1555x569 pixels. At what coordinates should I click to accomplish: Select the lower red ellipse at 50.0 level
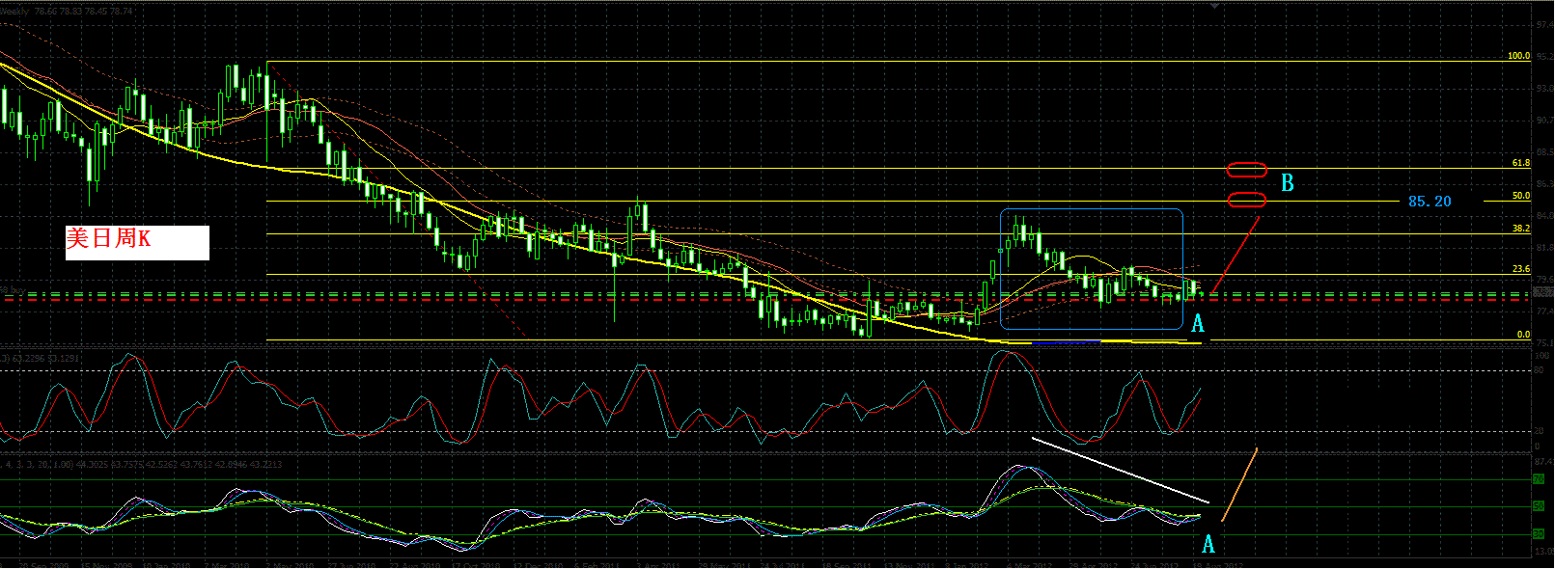(x=1247, y=201)
